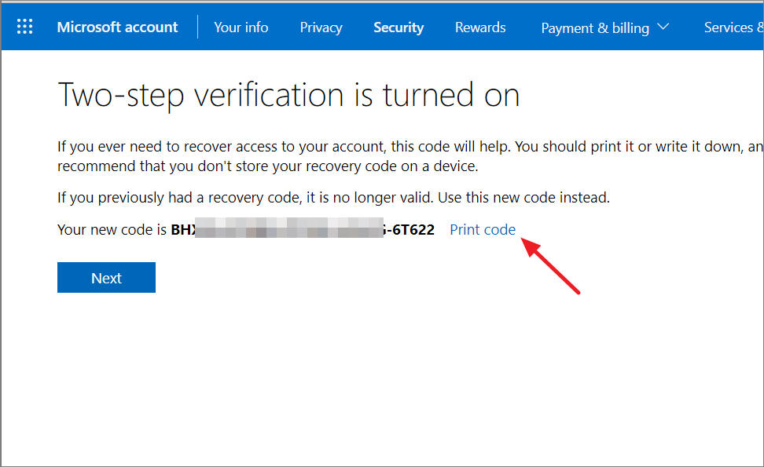
Task: Expand the Payment & billing dropdown
Action: point(604,27)
